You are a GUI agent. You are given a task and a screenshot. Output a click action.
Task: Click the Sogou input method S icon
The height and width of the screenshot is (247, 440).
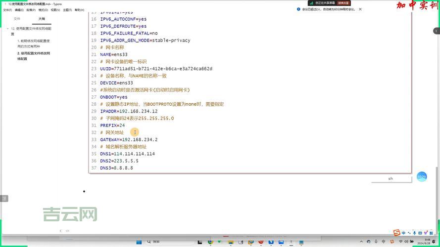[396, 233]
